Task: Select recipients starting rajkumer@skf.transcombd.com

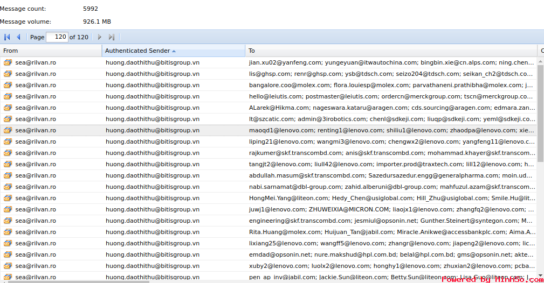Action: coord(391,153)
